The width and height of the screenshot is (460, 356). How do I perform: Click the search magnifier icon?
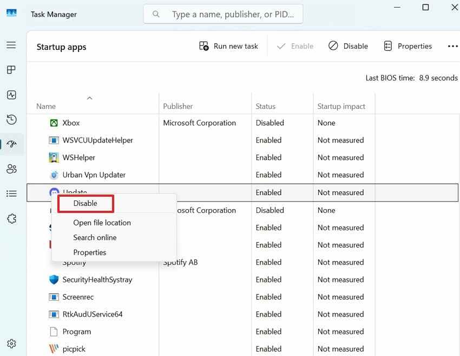(156, 14)
